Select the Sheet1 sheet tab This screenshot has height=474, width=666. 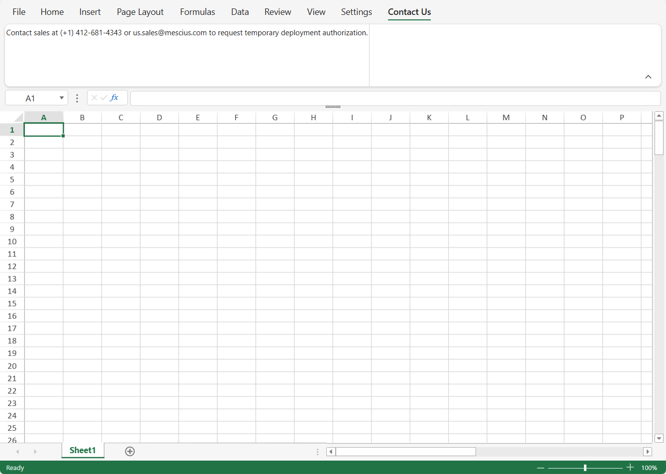83,450
